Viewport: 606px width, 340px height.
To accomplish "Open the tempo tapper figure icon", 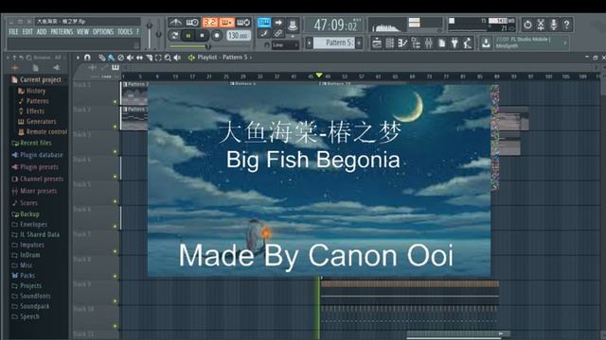I will (x=468, y=43).
